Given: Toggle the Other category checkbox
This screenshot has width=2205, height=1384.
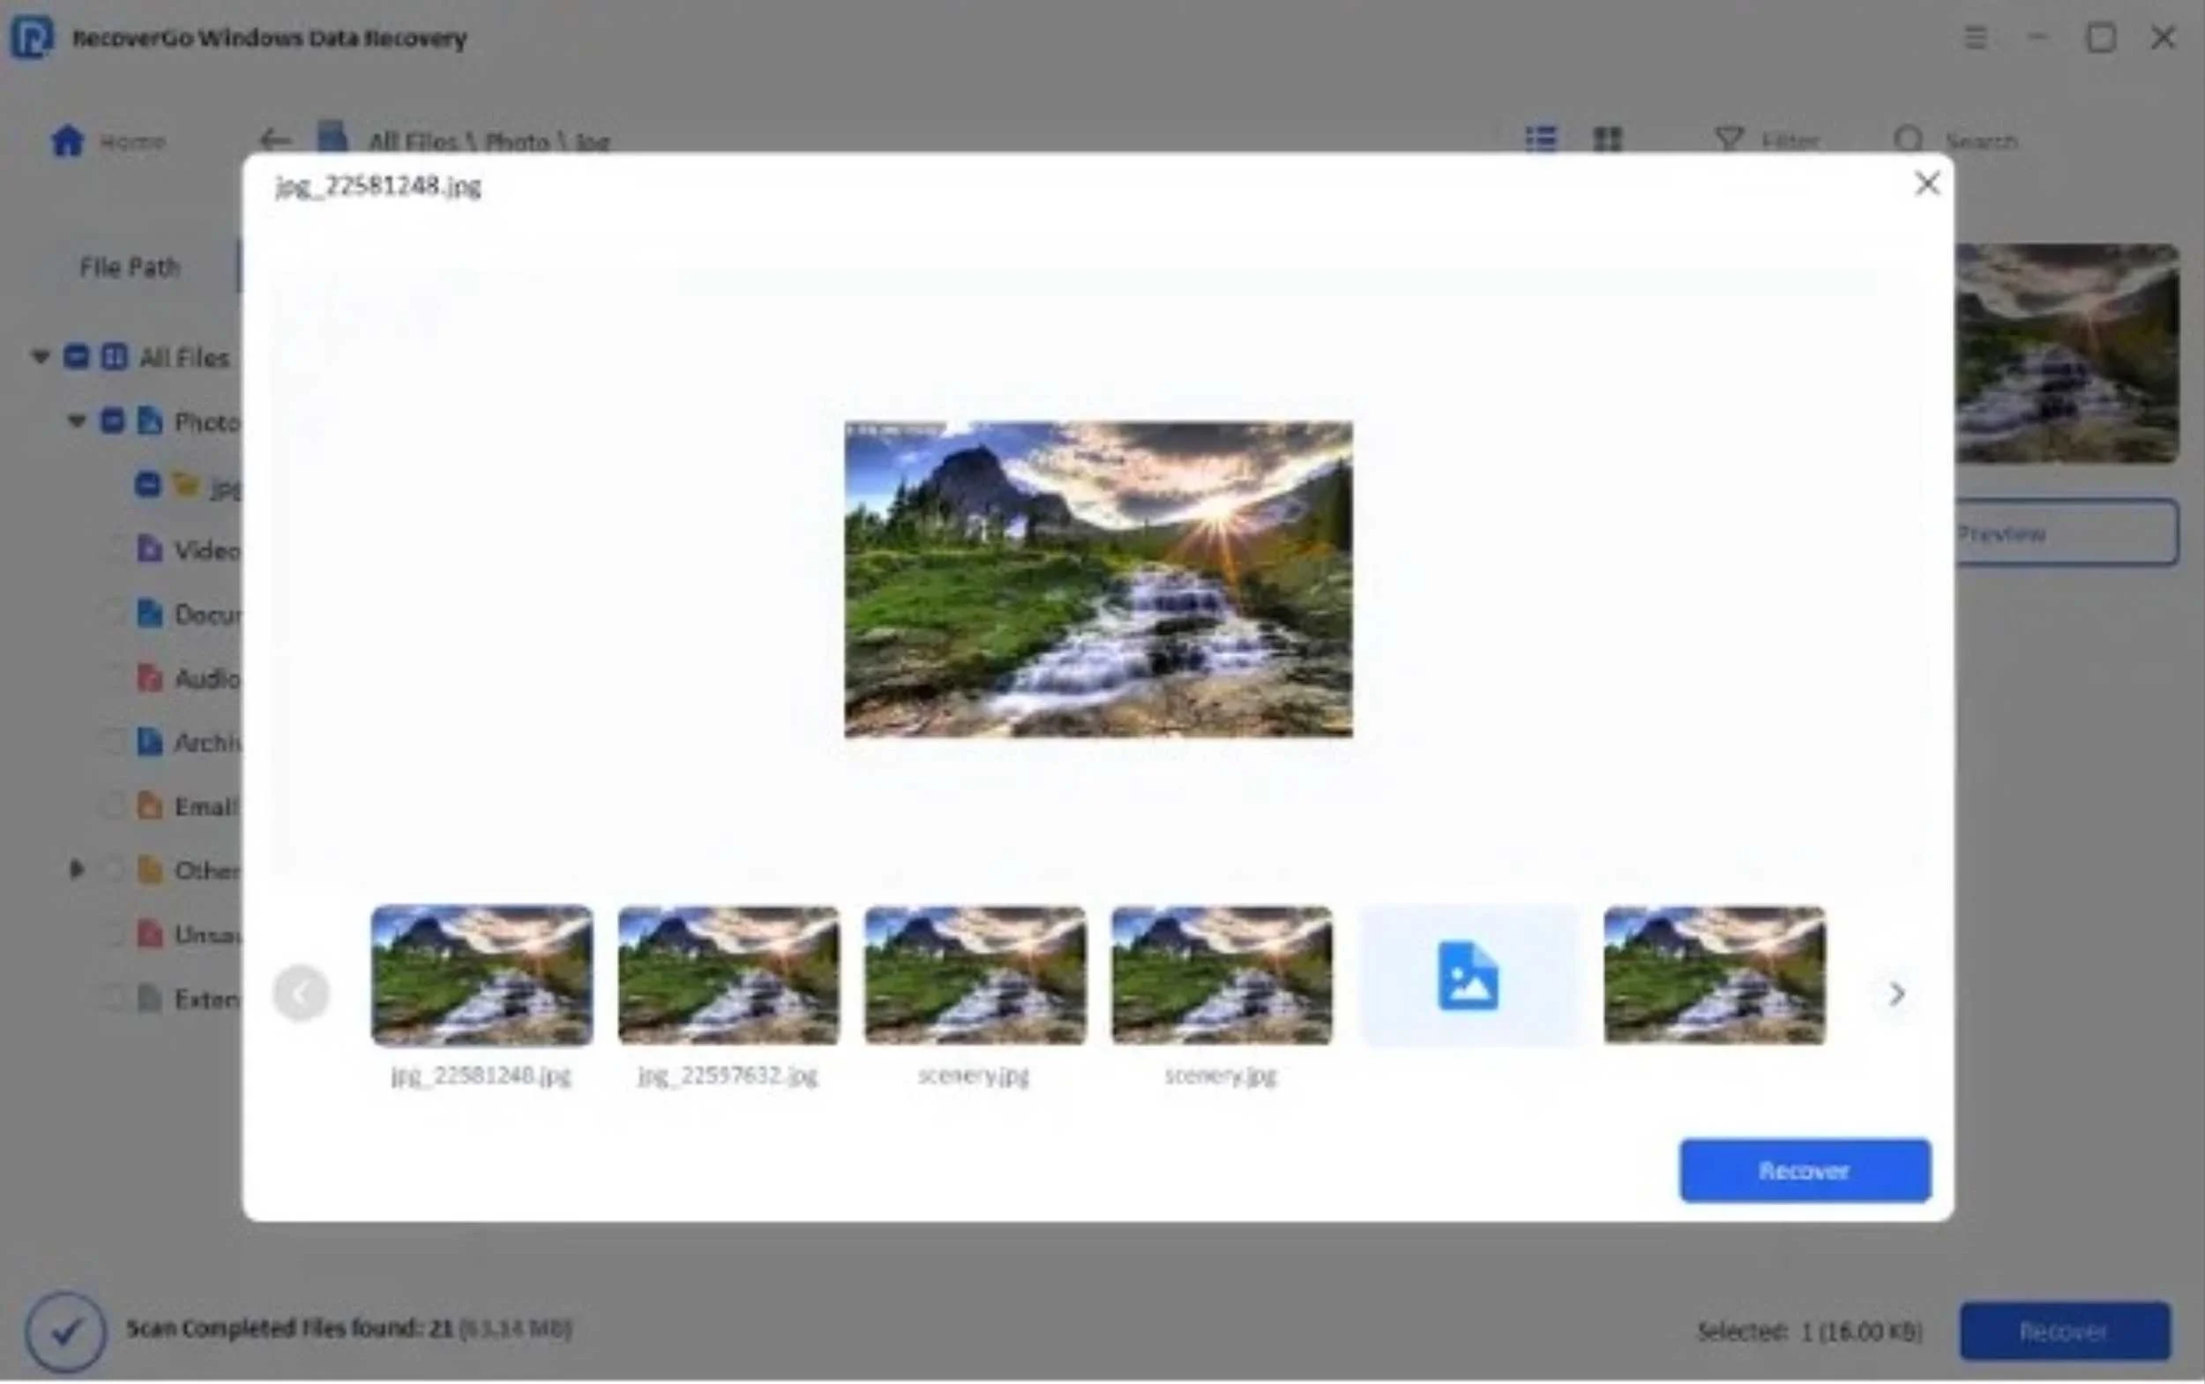Looking at the screenshot, I should click(x=113, y=869).
